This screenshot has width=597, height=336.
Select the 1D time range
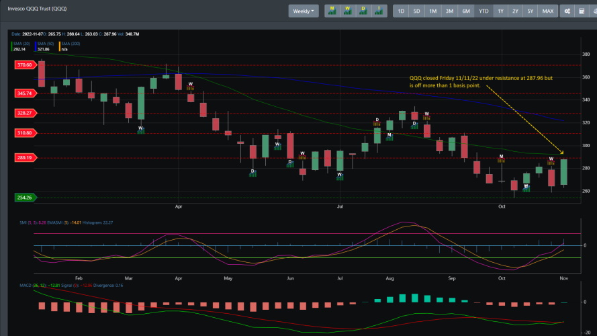(x=401, y=11)
